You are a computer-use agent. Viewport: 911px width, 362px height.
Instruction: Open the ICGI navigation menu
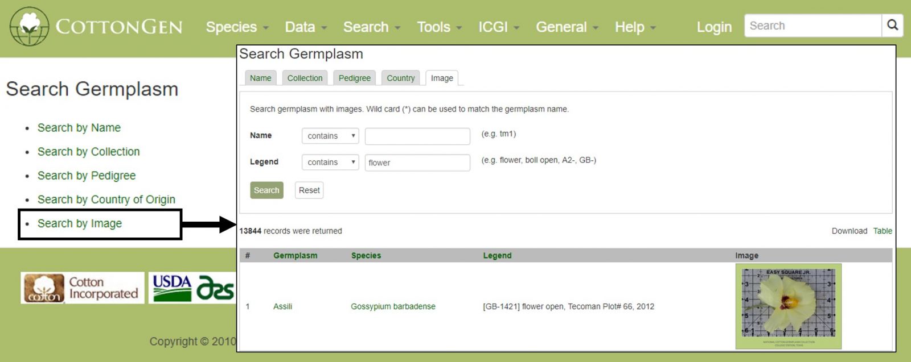tap(499, 27)
